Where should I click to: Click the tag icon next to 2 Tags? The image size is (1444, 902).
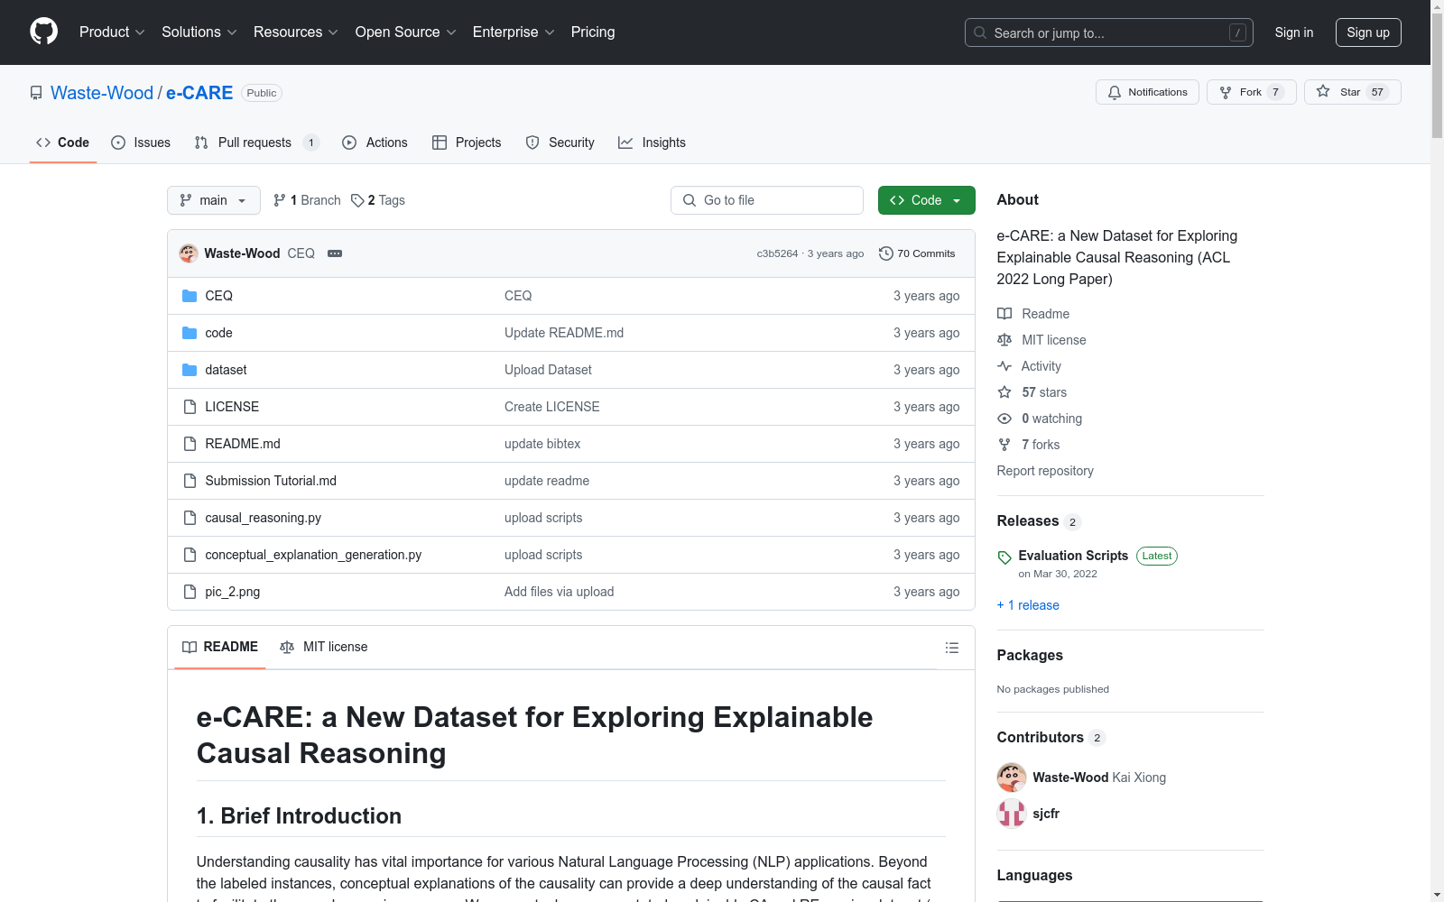click(357, 200)
